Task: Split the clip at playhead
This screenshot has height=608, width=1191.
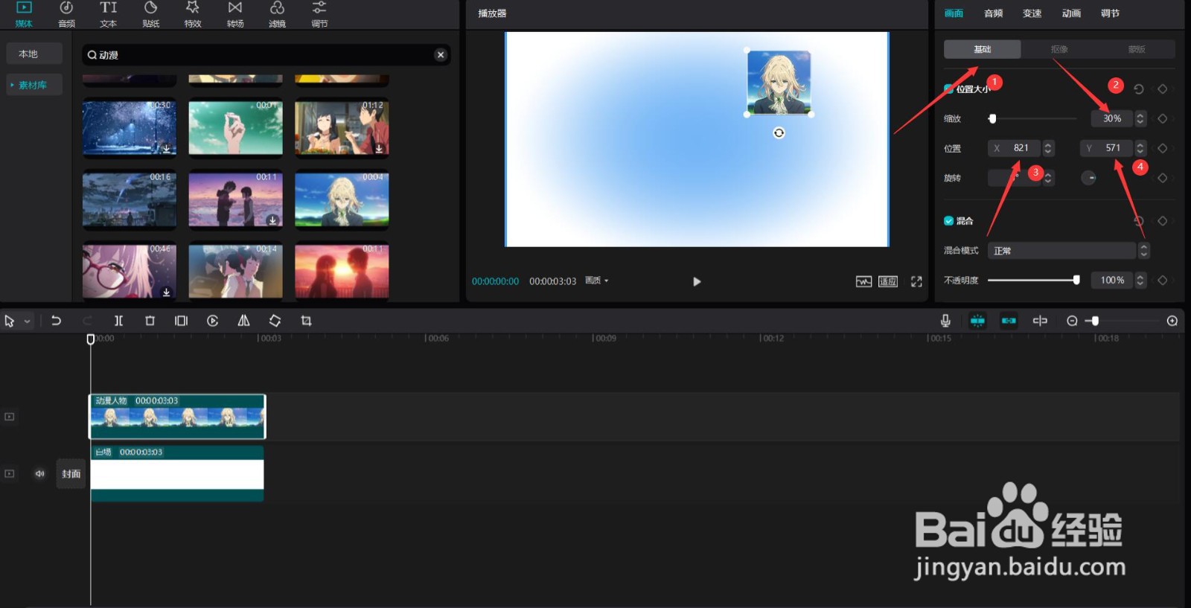Action: coord(118,321)
